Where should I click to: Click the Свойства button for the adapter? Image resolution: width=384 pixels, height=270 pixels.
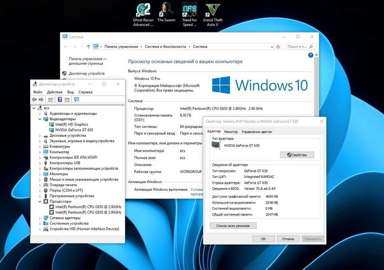pyautogui.click(x=297, y=155)
